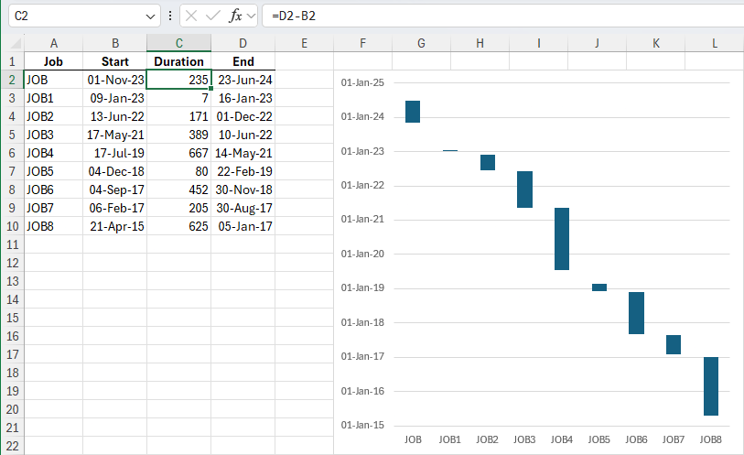
Task: Click the 01-Jan-25 axis label
Action: click(x=362, y=82)
